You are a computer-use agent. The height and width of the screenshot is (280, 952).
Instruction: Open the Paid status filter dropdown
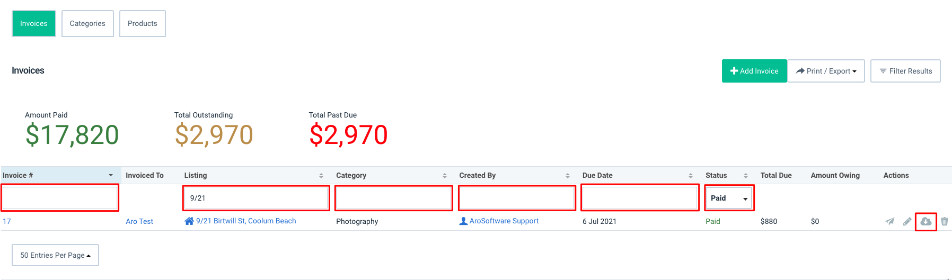click(729, 198)
